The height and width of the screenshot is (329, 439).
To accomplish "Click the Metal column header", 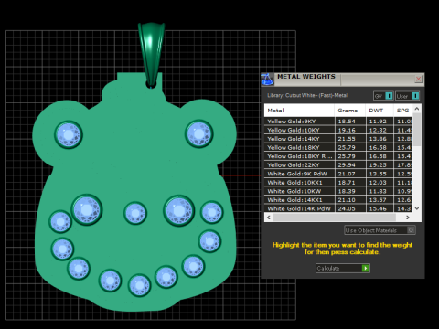I will coord(299,111).
